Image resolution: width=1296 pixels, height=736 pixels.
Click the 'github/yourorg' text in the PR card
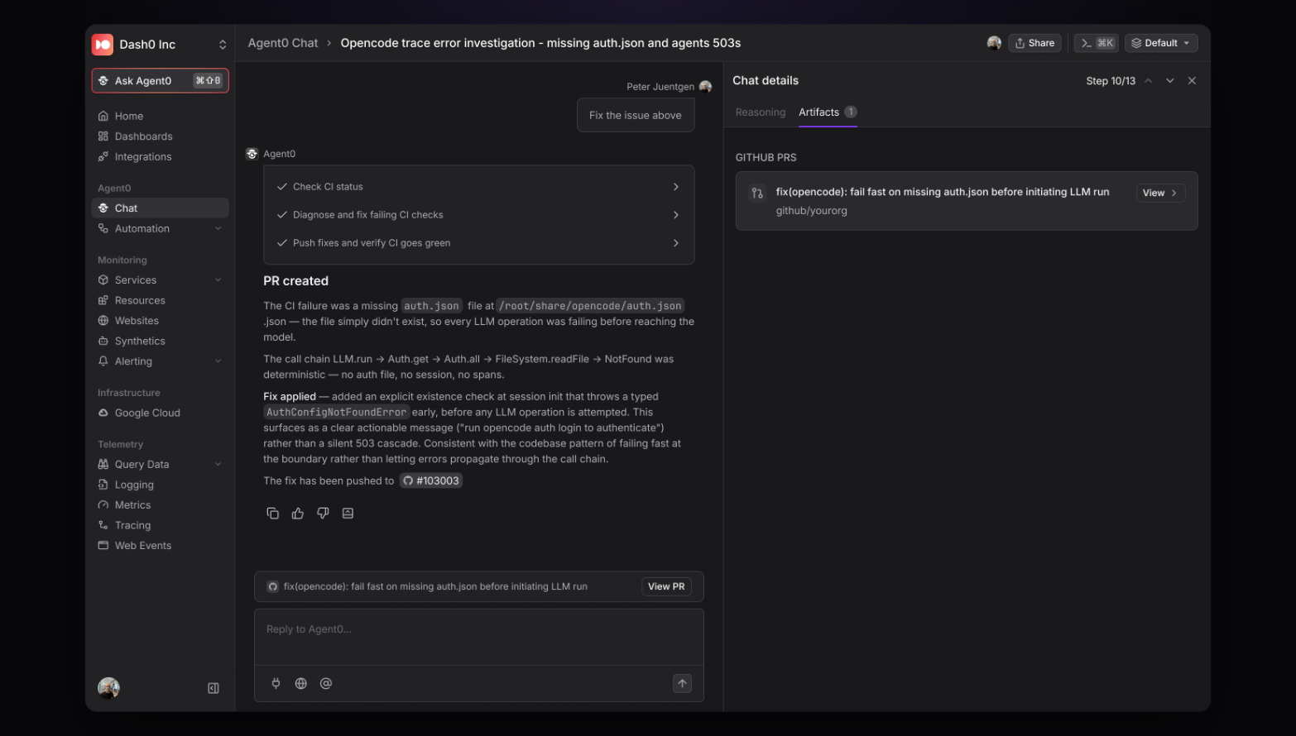(811, 211)
